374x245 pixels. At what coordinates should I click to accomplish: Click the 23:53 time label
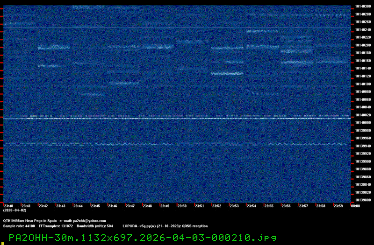[234, 206]
